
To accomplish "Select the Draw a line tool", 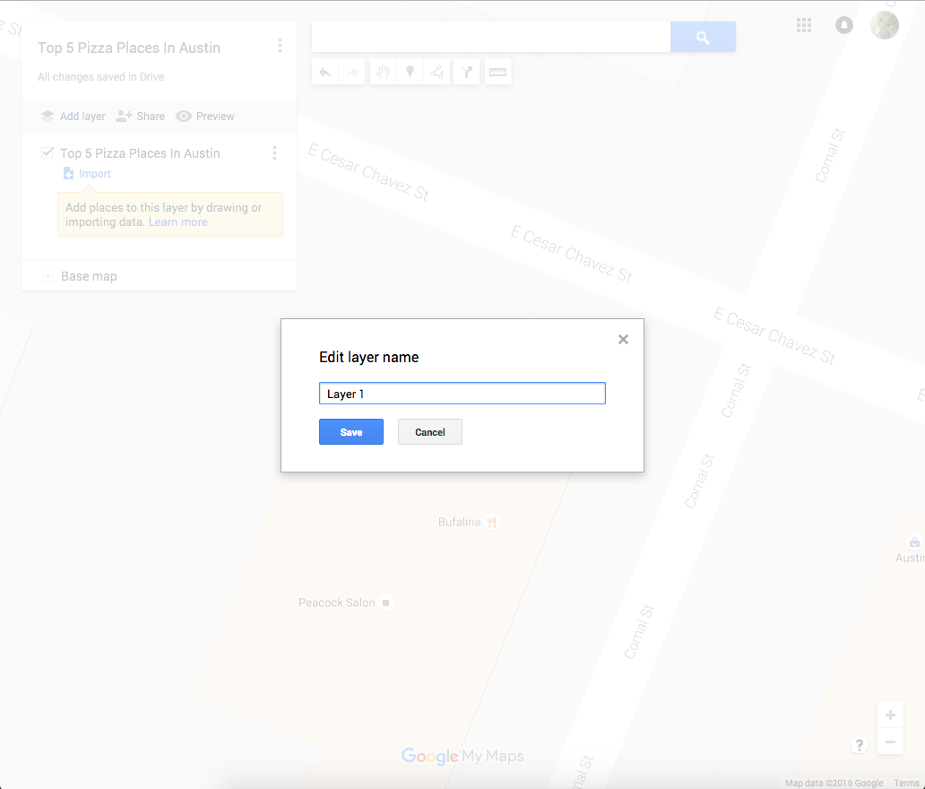I will 437,72.
